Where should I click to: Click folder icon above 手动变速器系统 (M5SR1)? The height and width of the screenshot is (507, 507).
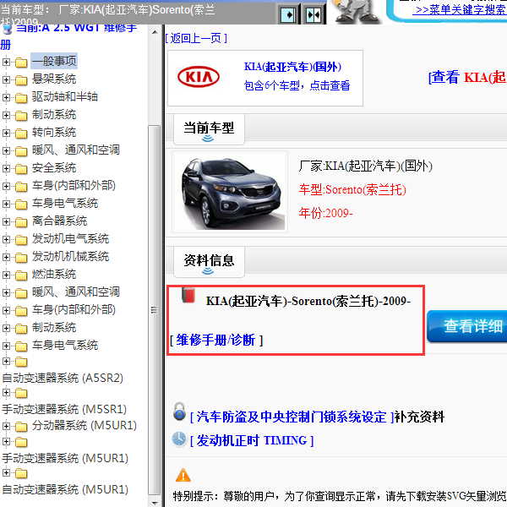coord(21,393)
